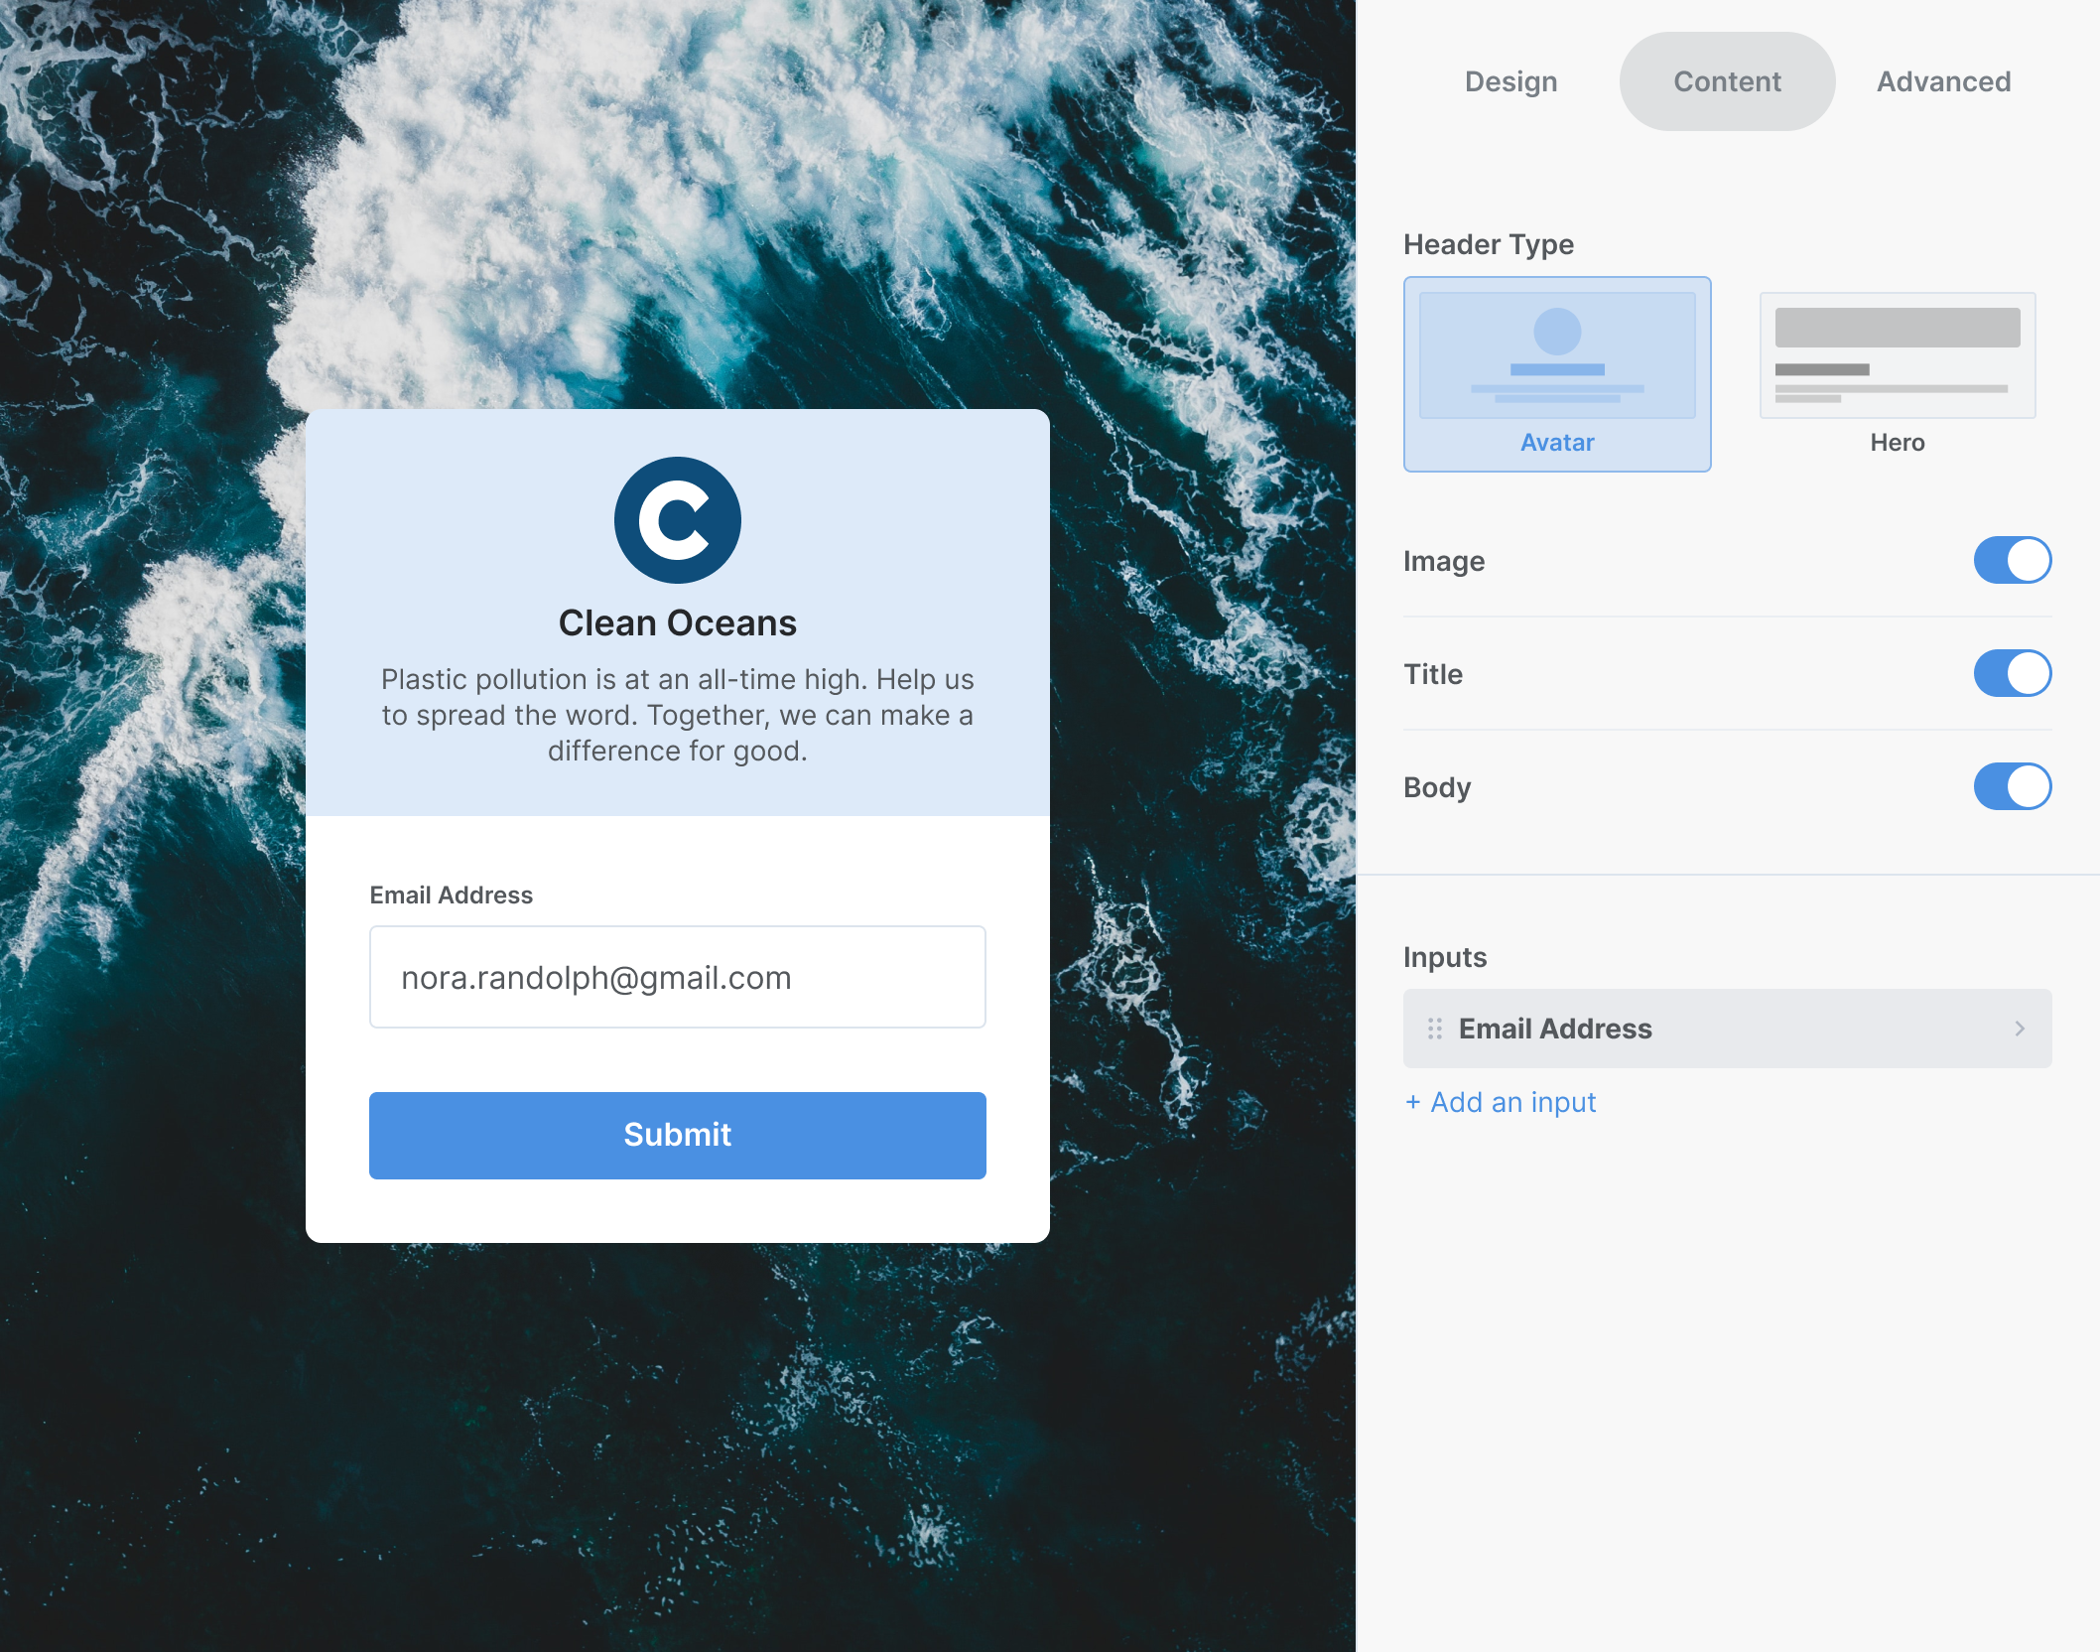This screenshot has height=1652, width=2100.
Task: Click the plastic pollution body text
Action: pyautogui.click(x=678, y=715)
